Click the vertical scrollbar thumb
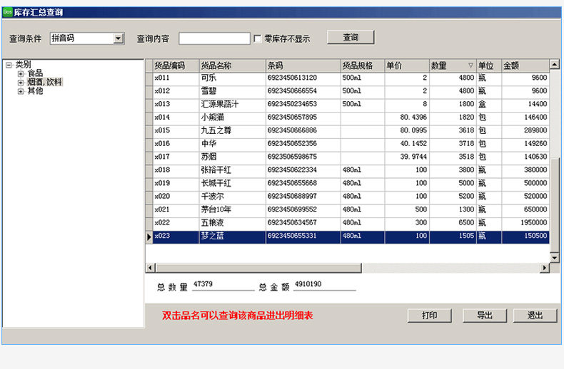The image size is (564, 369). coord(554,204)
